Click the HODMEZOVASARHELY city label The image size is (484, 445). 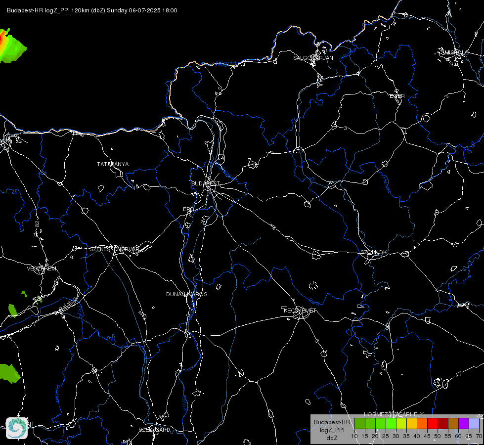pos(394,414)
